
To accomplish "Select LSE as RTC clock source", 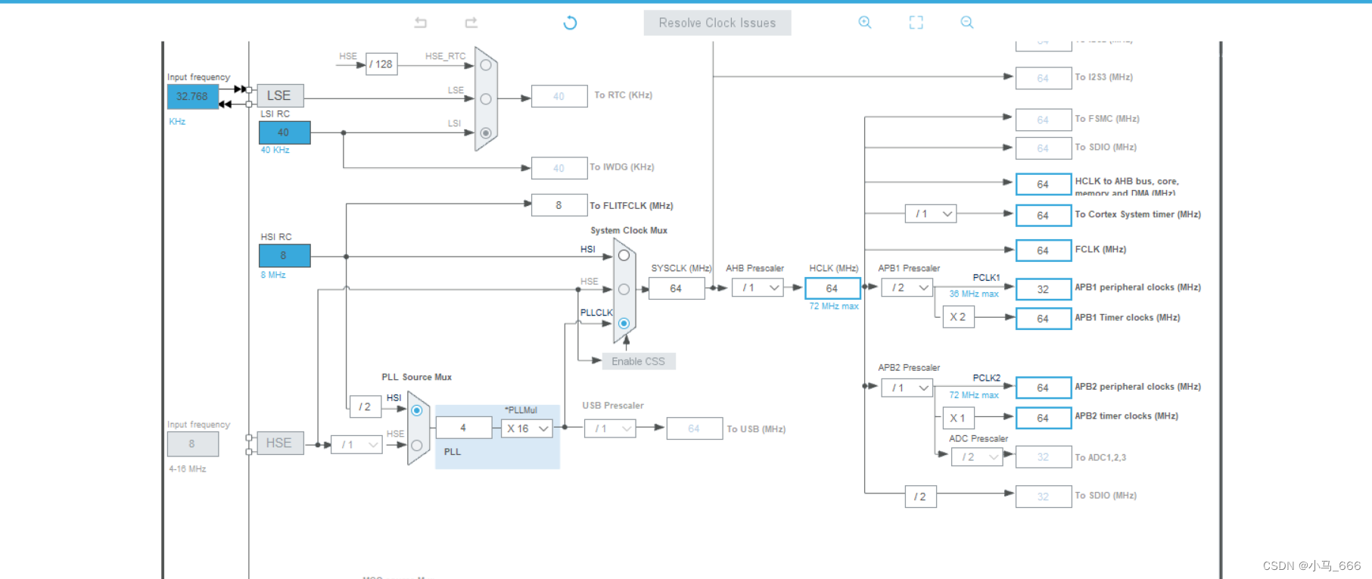I will [x=486, y=98].
